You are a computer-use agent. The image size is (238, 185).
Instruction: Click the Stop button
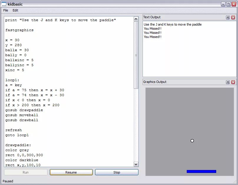pyautogui.click(x=117, y=172)
